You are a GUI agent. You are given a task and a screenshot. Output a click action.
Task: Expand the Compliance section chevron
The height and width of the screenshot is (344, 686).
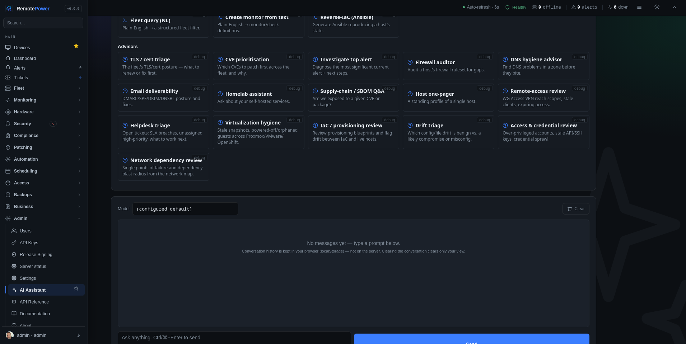point(79,136)
